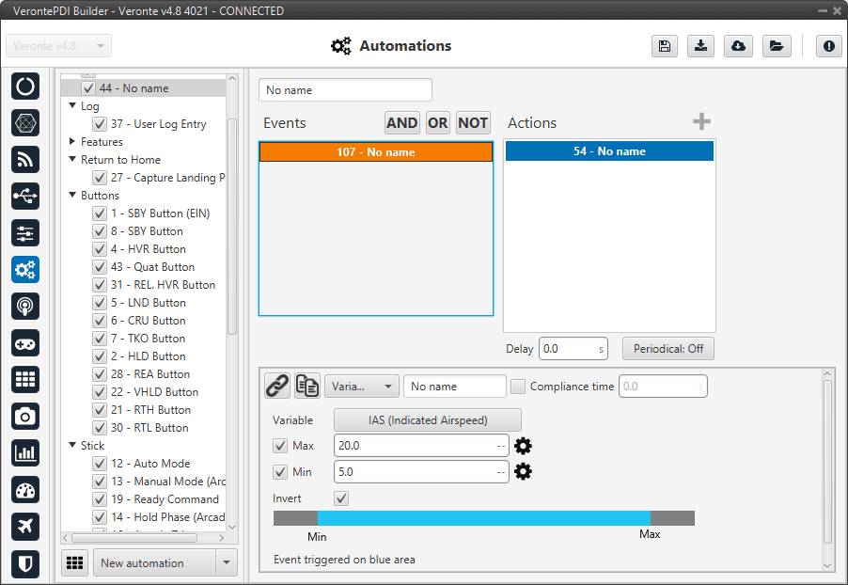Open the Varia... event type dropdown

tap(362, 387)
